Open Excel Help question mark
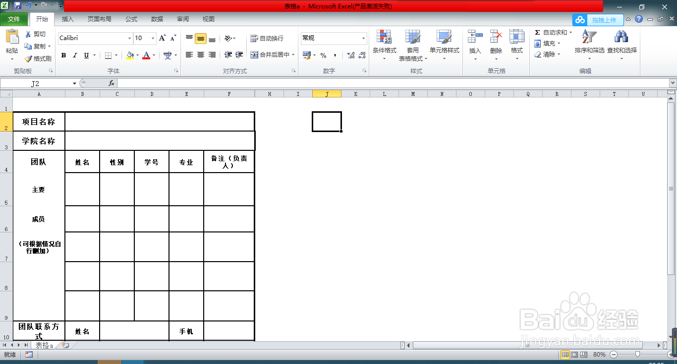Screen dimensions: 677x364 pyautogui.click(x=639, y=19)
